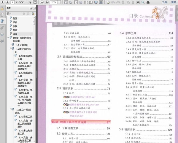Click the monitor-shaped read mode icon
The height and width of the screenshot is (143, 178).
[96, 2]
